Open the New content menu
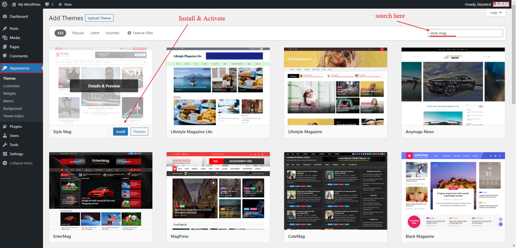 pos(65,4)
